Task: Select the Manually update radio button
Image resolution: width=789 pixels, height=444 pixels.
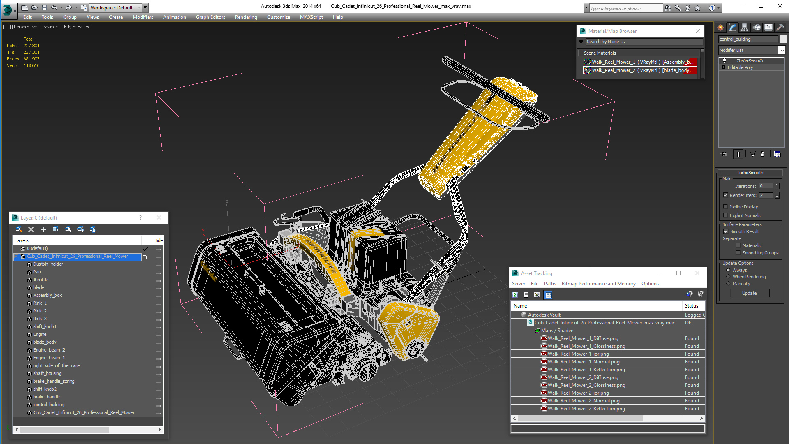Action: [x=728, y=284]
